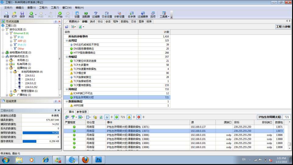Toggle the green notice-level event filter
This screenshot has width=293, height=165.
117,117
